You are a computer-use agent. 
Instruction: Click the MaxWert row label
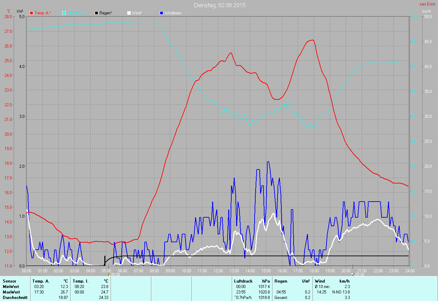[11, 292]
